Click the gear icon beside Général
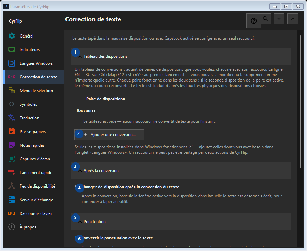 [x=12, y=36]
